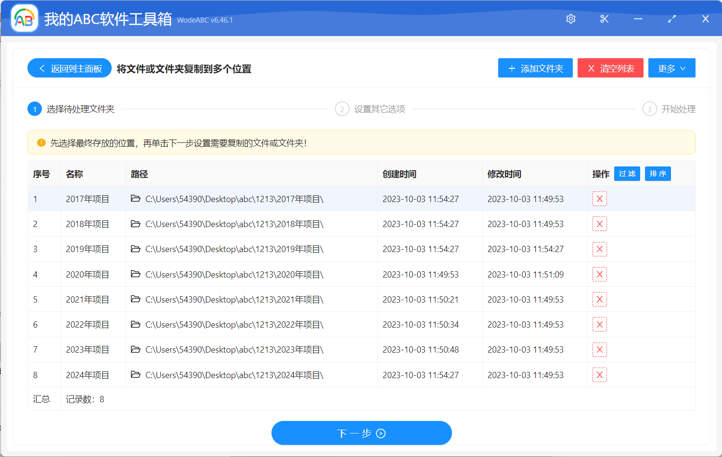Open the 排序 sort option
The image size is (722, 457).
[x=658, y=174]
